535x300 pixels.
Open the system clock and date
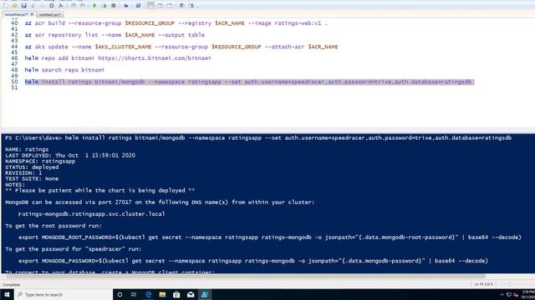pyautogui.click(x=527, y=294)
